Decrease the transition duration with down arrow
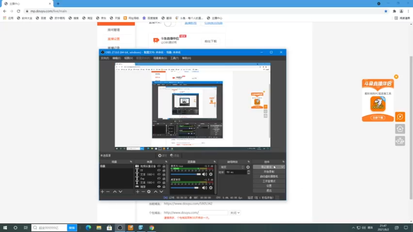Image resolution: width=413 pixels, height=232 pixels. tap(248, 173)
